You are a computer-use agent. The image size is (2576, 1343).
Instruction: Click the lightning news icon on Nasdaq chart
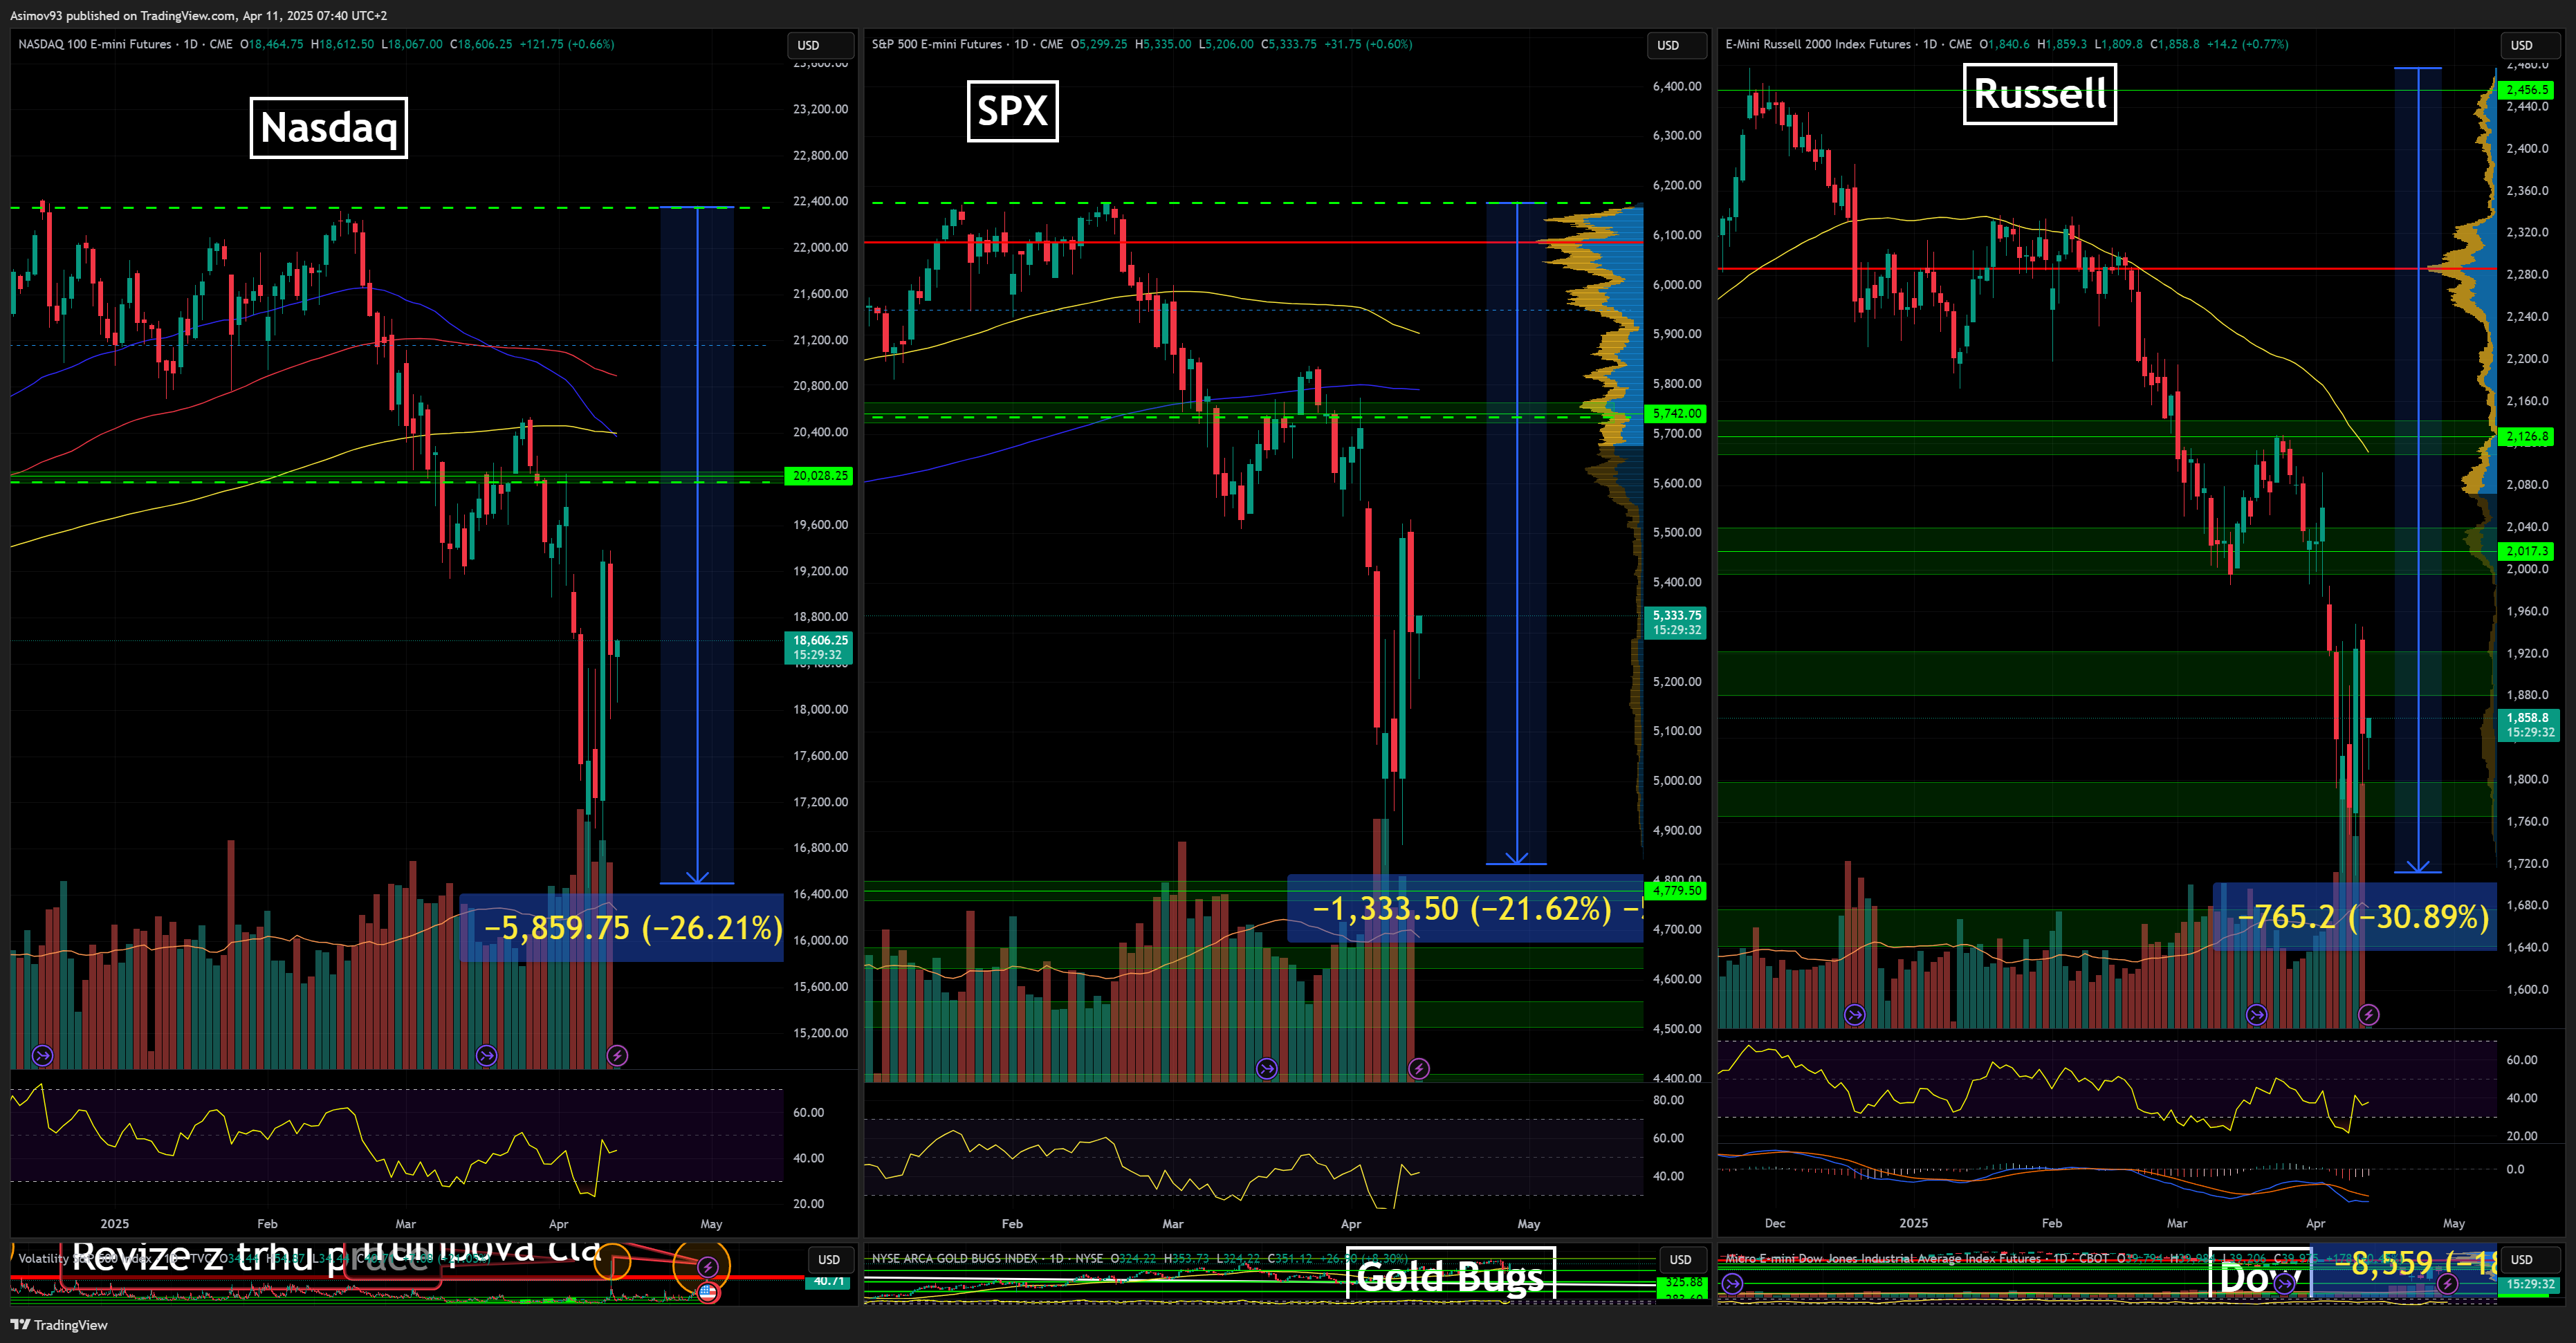coord(617,1055)
